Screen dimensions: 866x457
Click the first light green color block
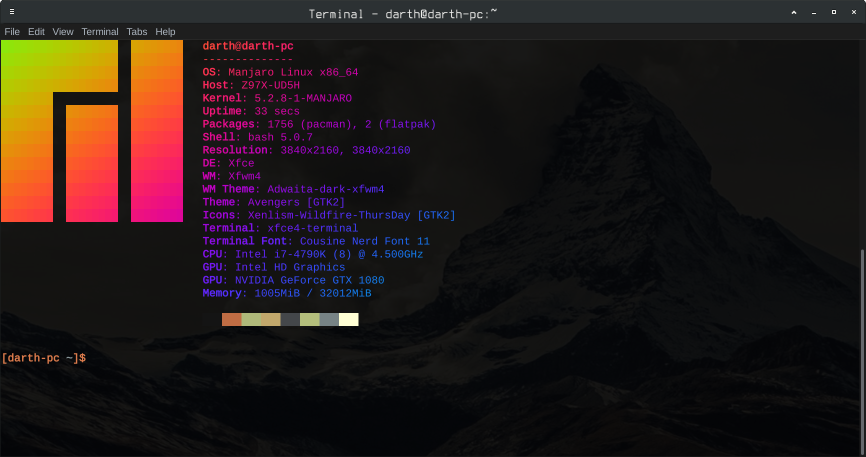(251, 319)
